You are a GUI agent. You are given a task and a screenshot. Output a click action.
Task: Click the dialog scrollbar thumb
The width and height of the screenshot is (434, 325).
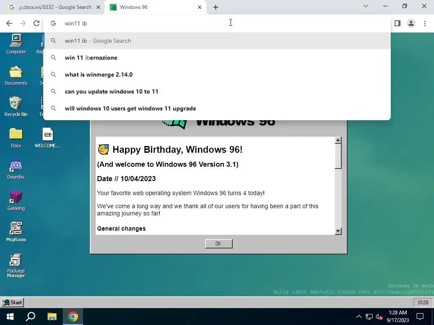click(338, 156)
